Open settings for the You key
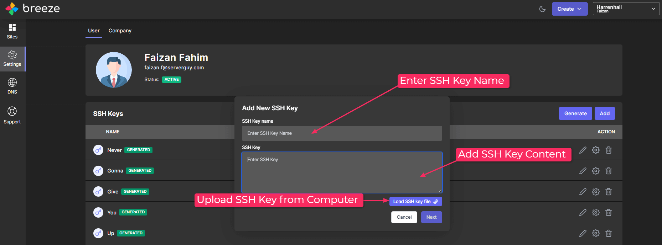Image resolution: width=662 pixels, height=245 pixels. click(596, 212)
